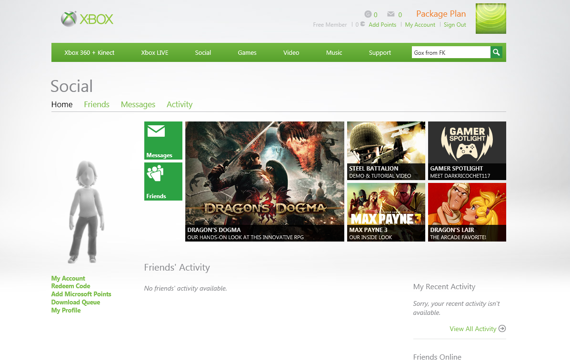The image size is (570, 363).
Task: Click the Microsoft Points coin icon
Action: (362, 24)
